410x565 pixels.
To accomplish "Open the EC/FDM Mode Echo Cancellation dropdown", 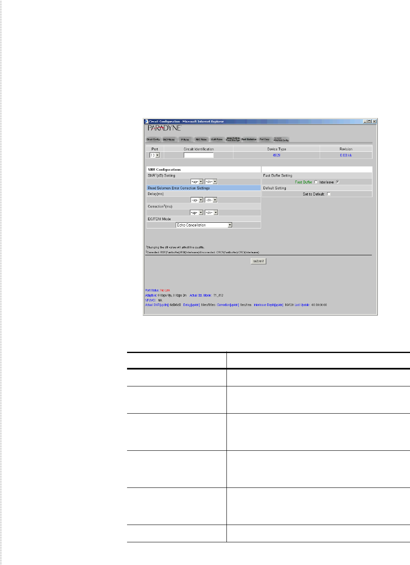I will (204, 225).
